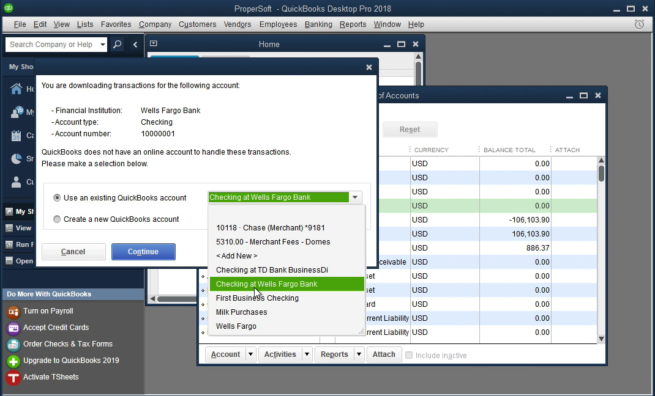Open the Lists menu

pyautogui.click(x=85, y=24)
